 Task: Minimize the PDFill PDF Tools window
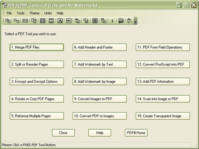[x=180, y=5]
